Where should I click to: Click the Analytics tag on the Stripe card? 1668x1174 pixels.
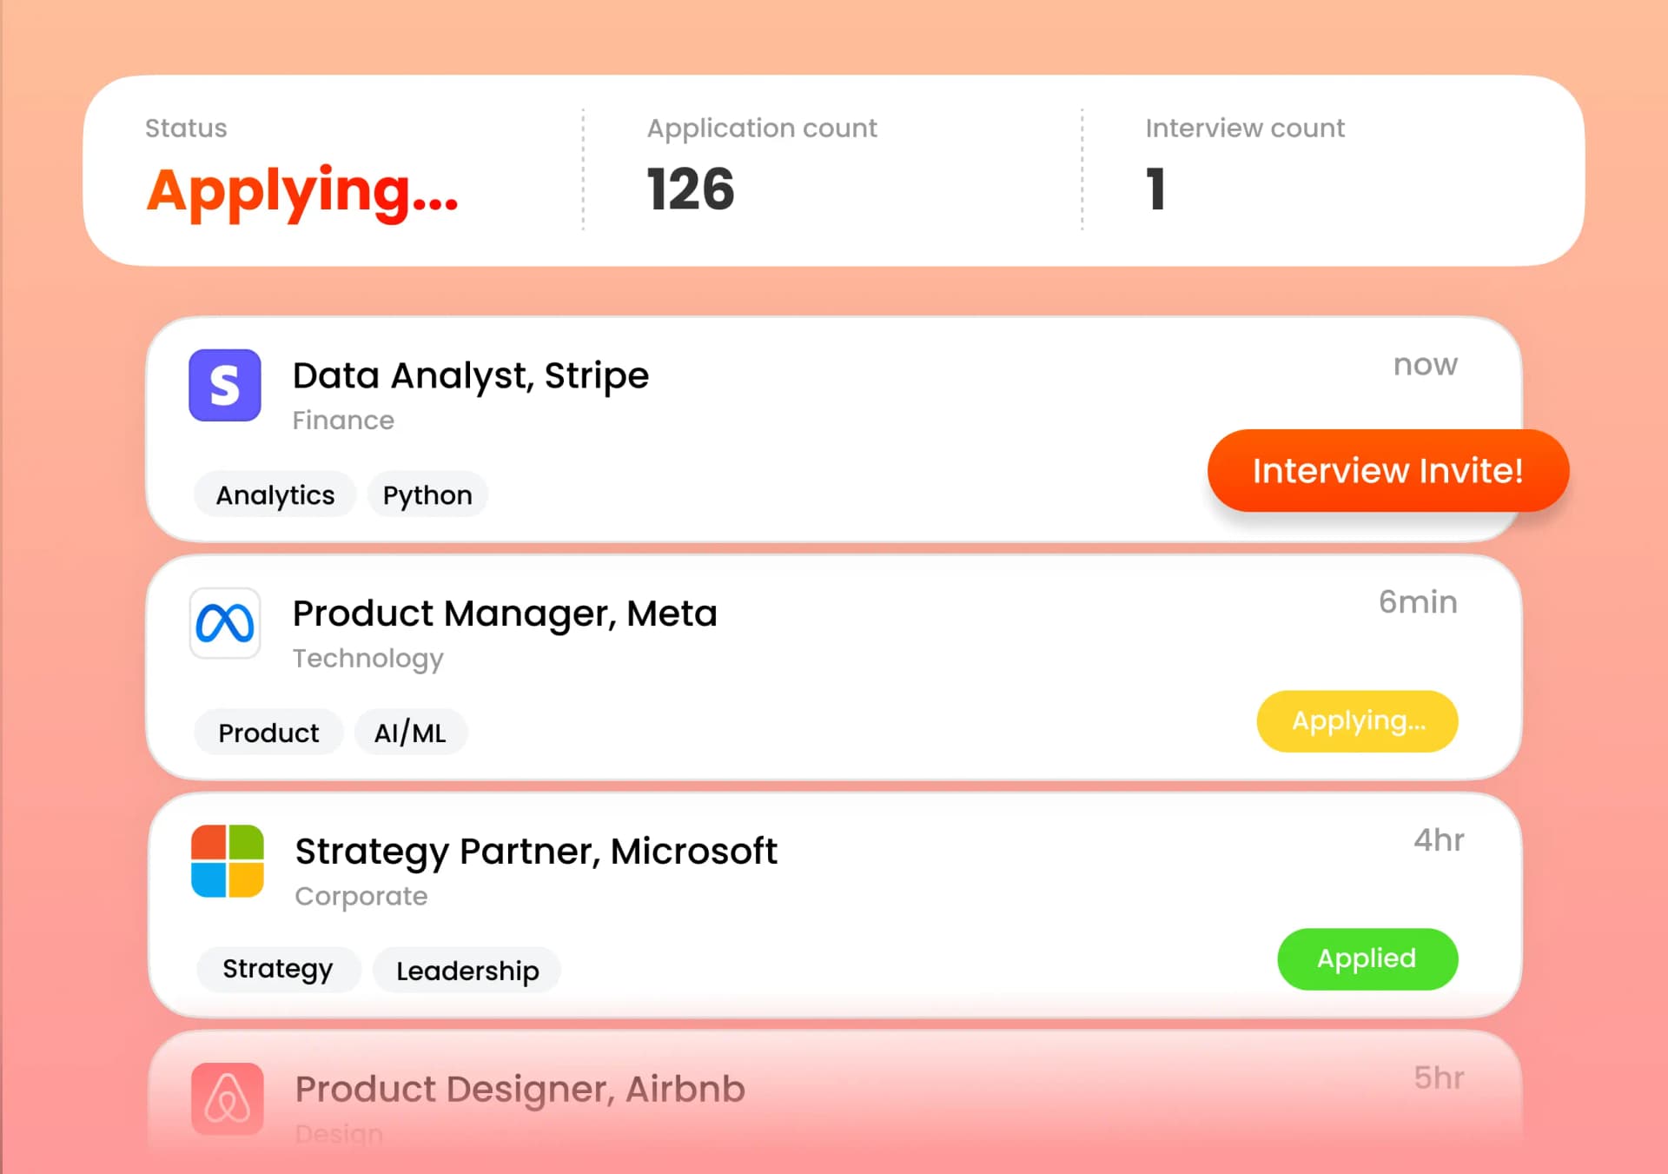[275, 494]
